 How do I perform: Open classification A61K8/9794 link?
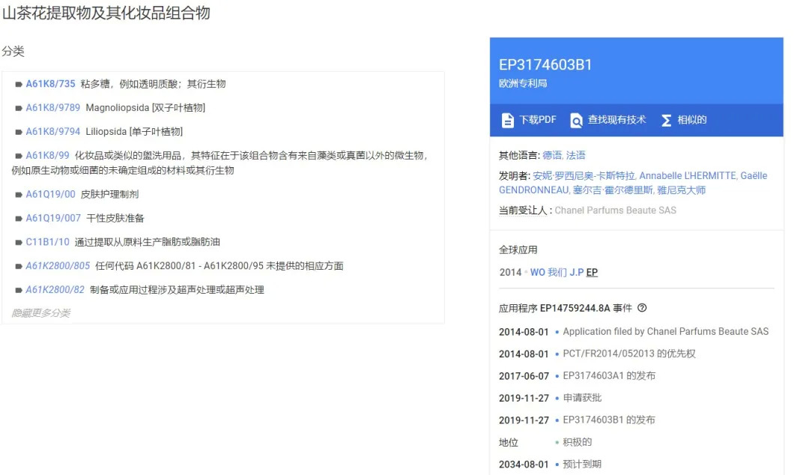tap(53, 131)
